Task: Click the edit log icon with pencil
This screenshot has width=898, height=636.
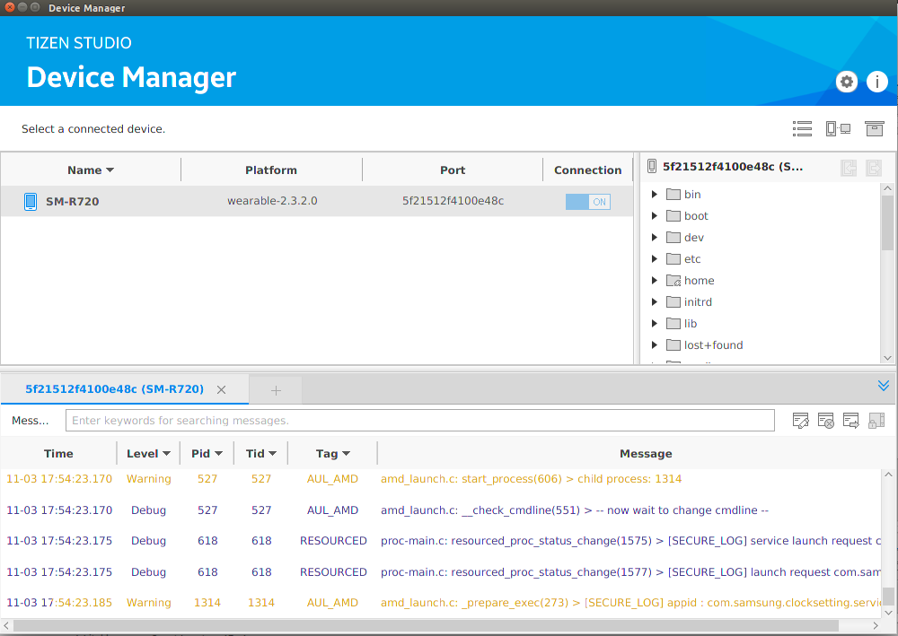Action: point(801,420)
